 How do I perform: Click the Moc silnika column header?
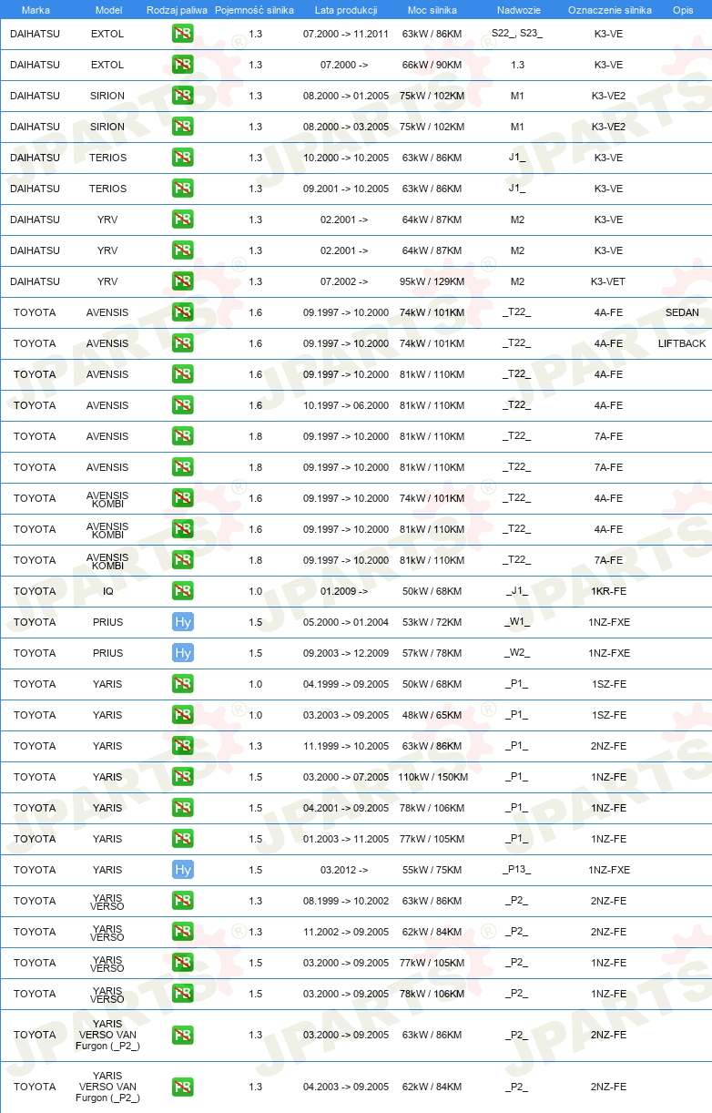(432, 9)
